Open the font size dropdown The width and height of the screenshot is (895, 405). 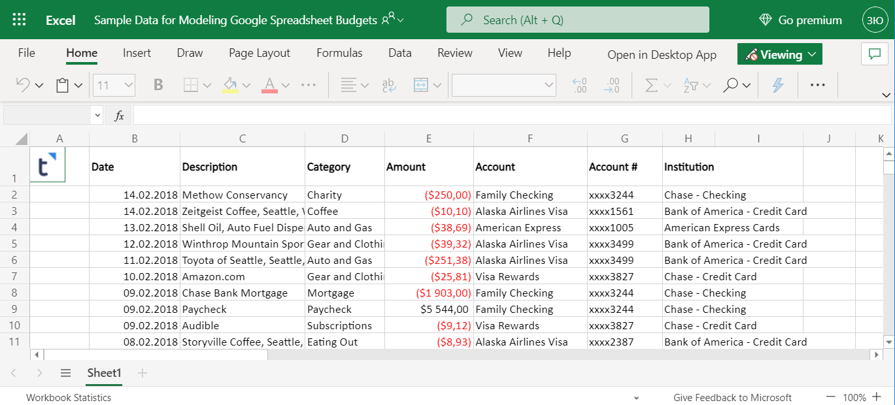[128, 84]
